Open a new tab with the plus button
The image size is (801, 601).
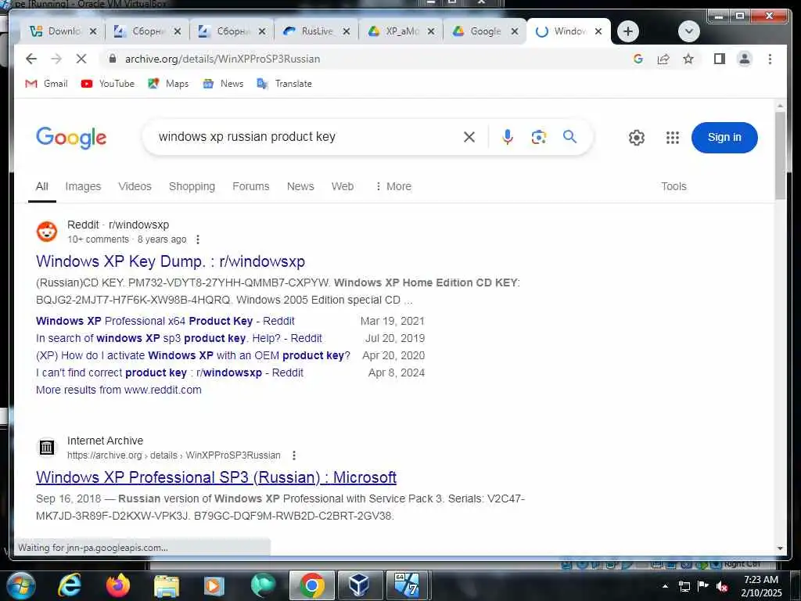(628, 31)
